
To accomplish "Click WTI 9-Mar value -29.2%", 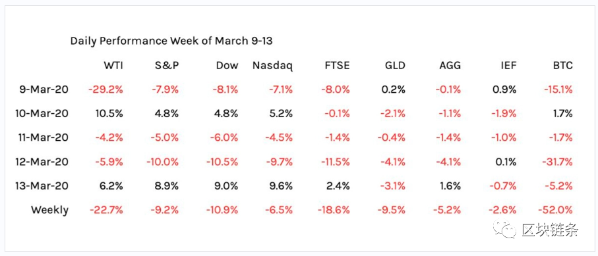I will point(105,90).
